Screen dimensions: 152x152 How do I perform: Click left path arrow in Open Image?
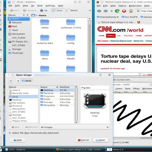[x=18, y=81]
